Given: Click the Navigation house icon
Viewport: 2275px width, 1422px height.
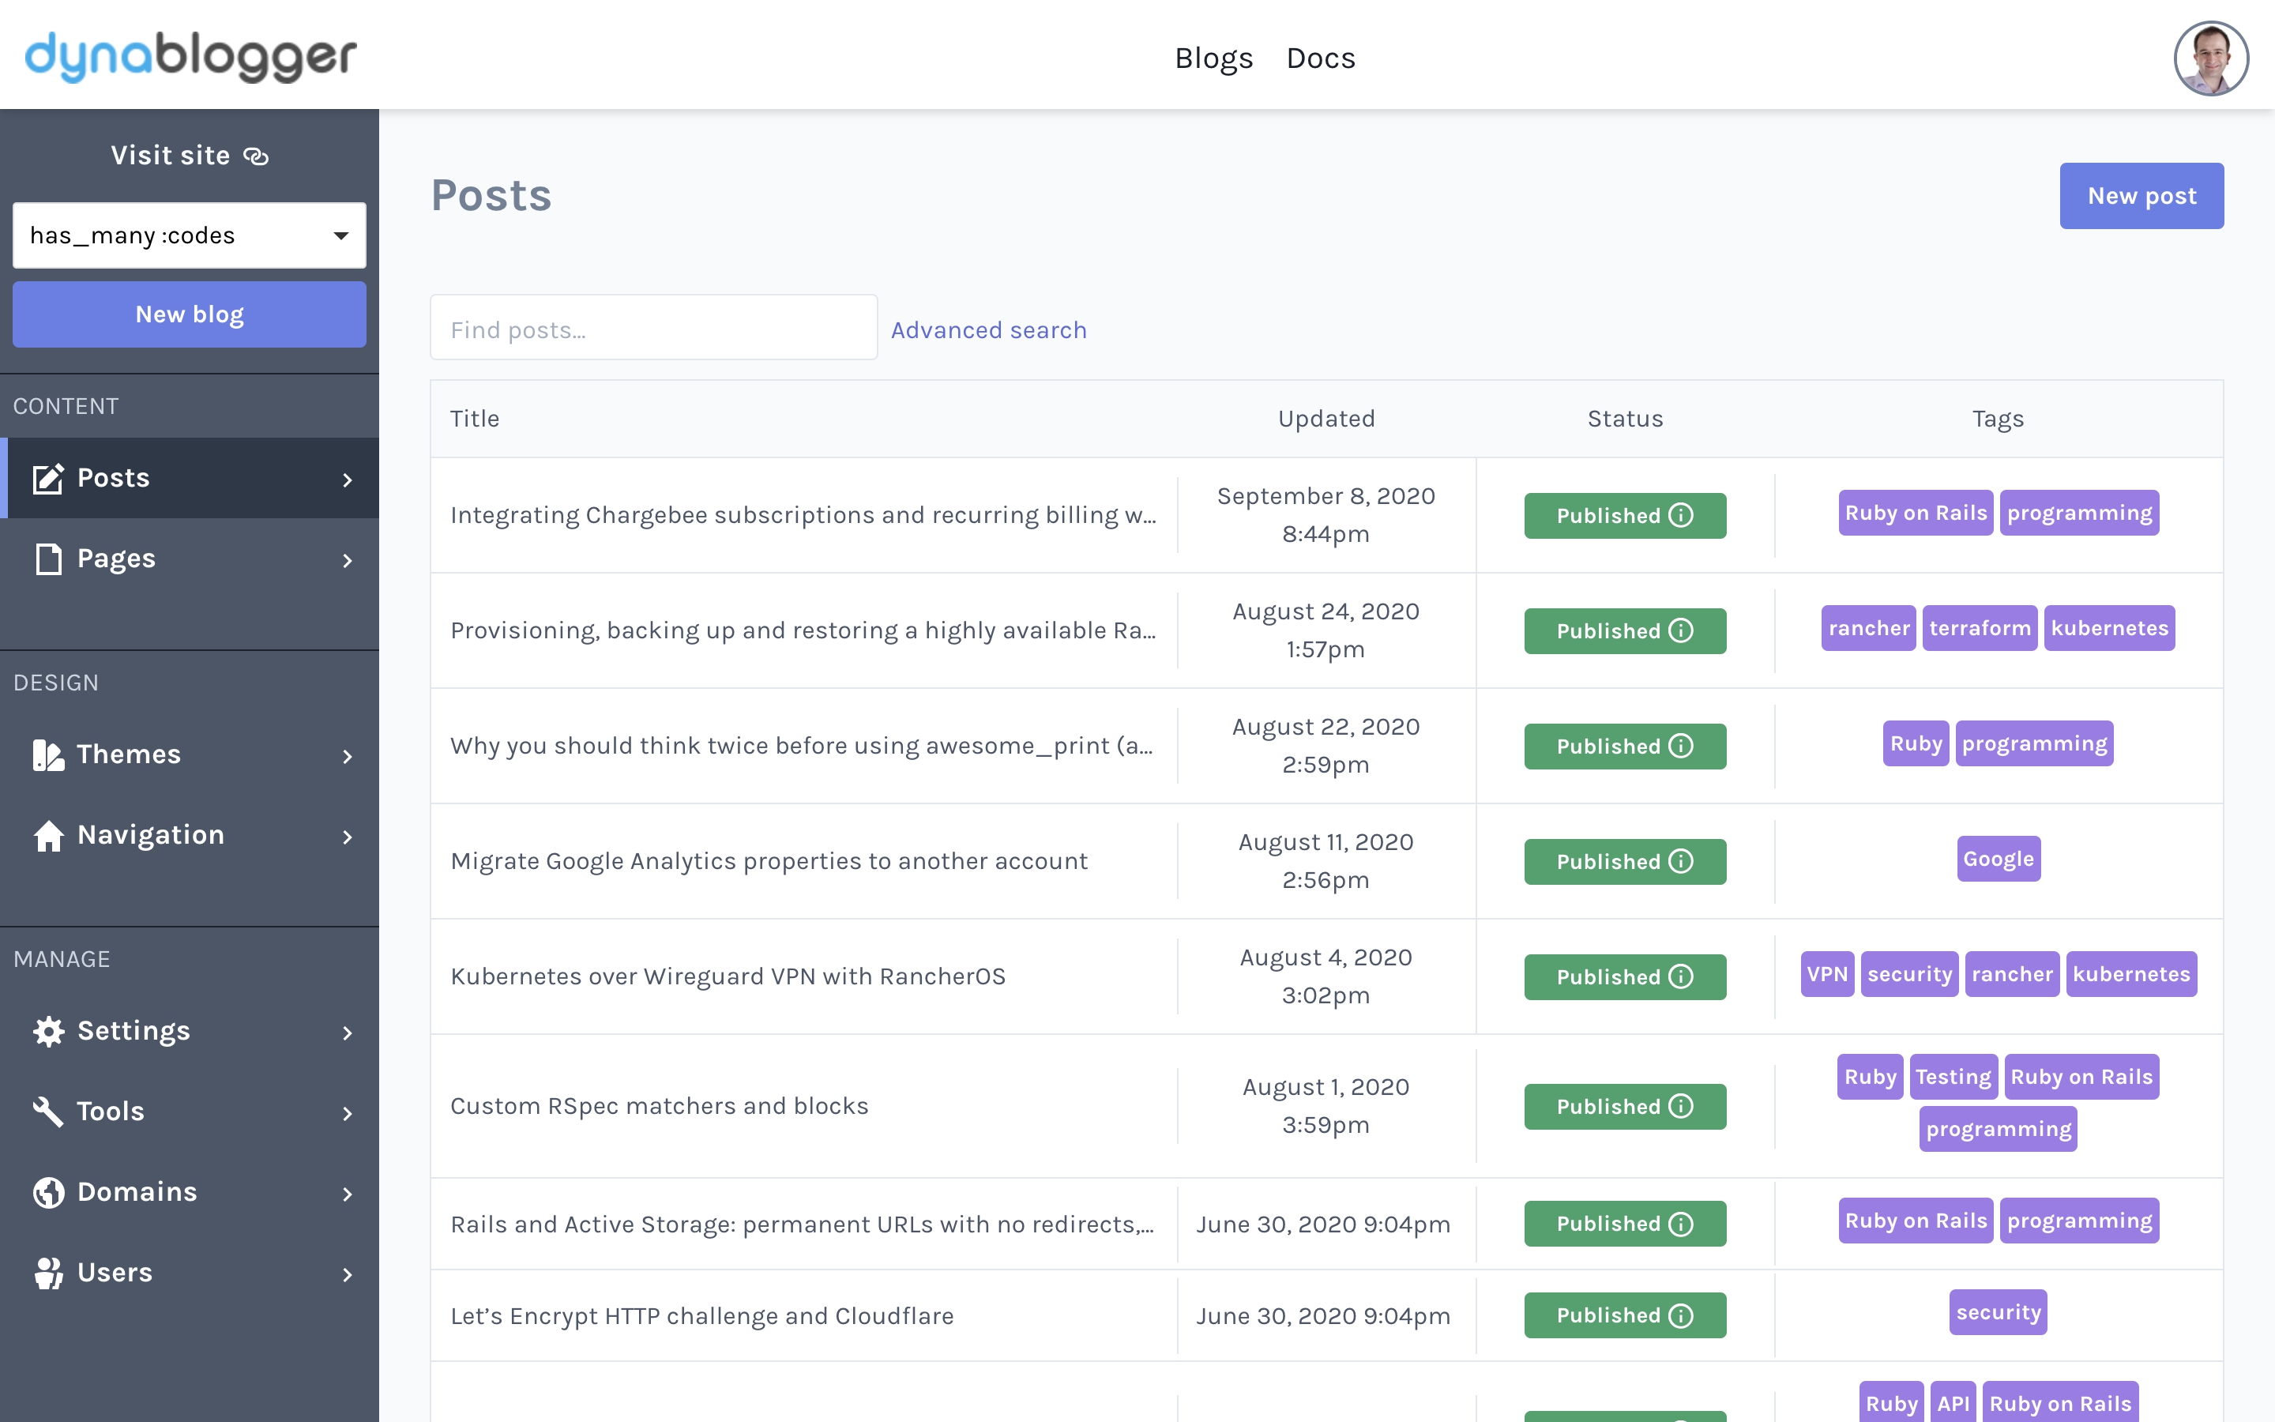Looking at the screenshot, I should point(48,835).
